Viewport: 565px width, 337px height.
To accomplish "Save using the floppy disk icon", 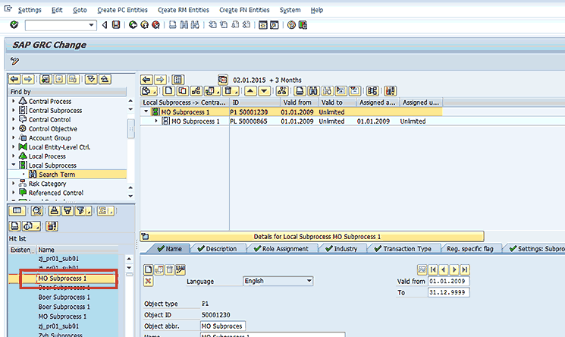I will pyautogui.click(x=116, y=25).
